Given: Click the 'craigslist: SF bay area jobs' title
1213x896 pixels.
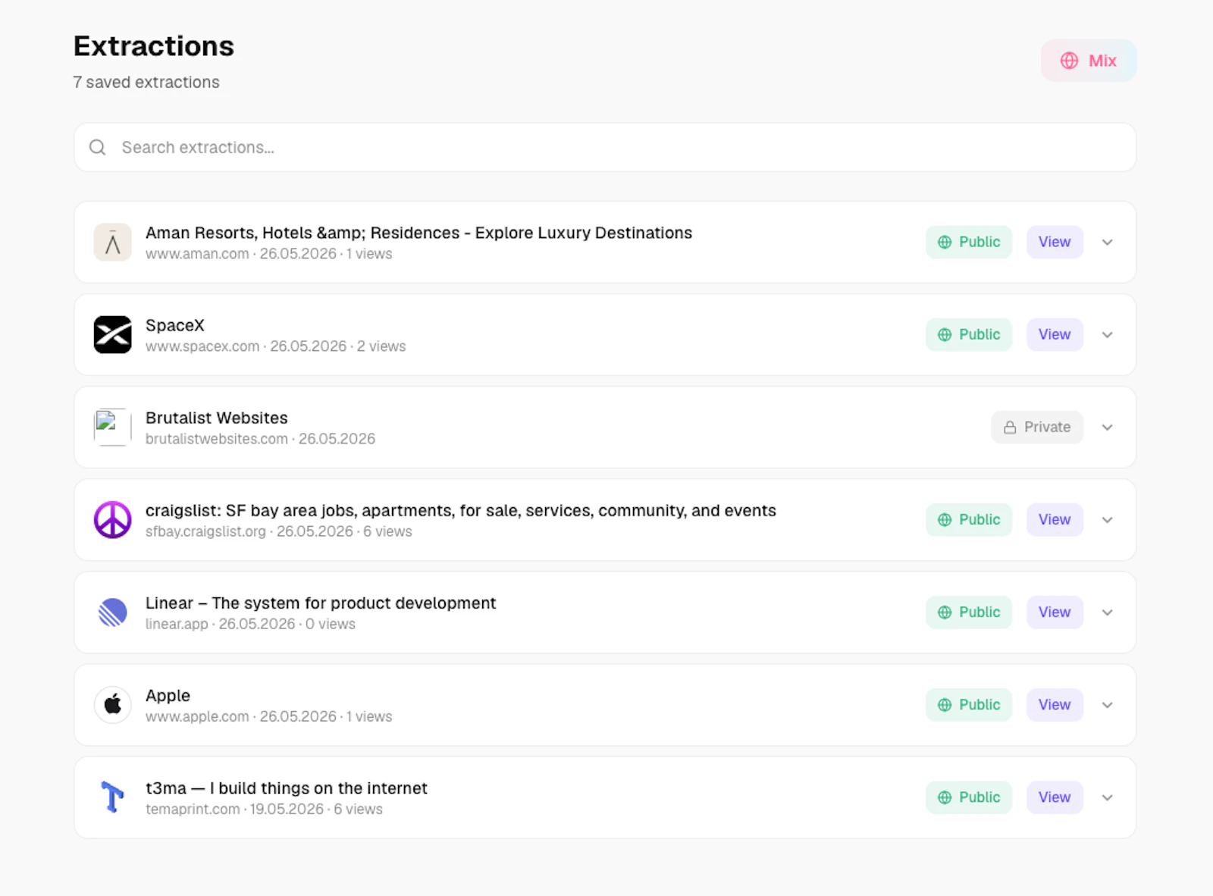Looking at the screenshot, I should (x=461, y=510).
